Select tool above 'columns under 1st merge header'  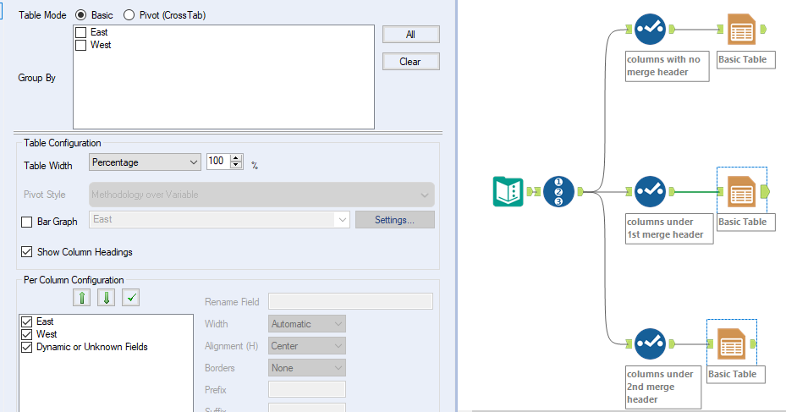[x=650, y=191]
